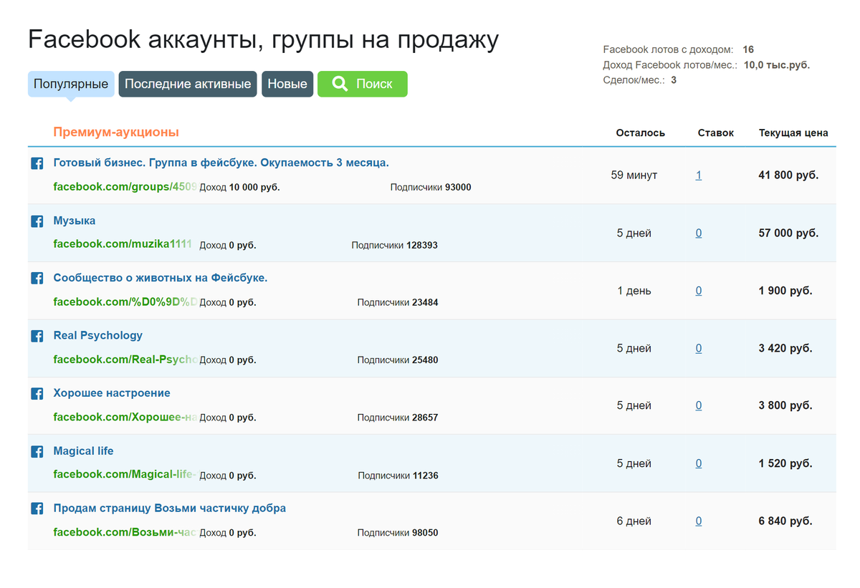Open Сообщество о животных на Фейсбуке listing
The width and height of the screenshot is (860, 588).
coord(161,278)
